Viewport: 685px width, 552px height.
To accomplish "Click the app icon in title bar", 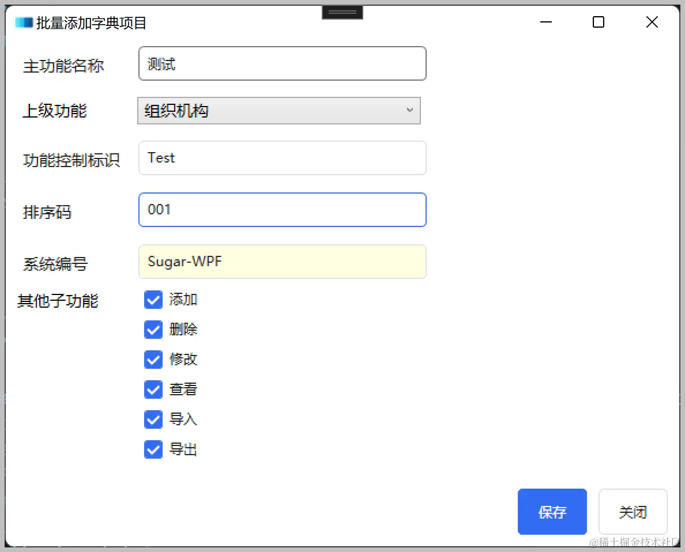I will tap(24, 22).
